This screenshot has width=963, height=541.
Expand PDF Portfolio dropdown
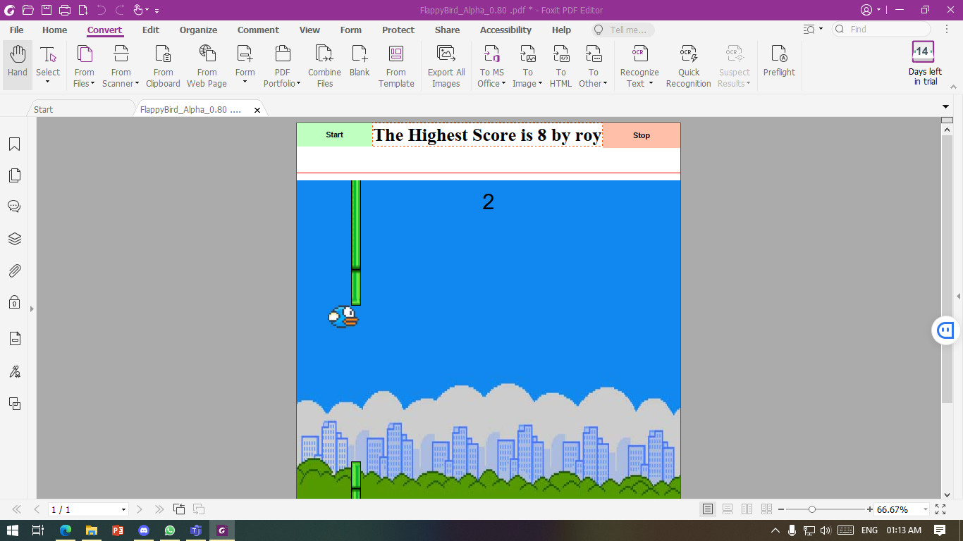click(298, 84)
